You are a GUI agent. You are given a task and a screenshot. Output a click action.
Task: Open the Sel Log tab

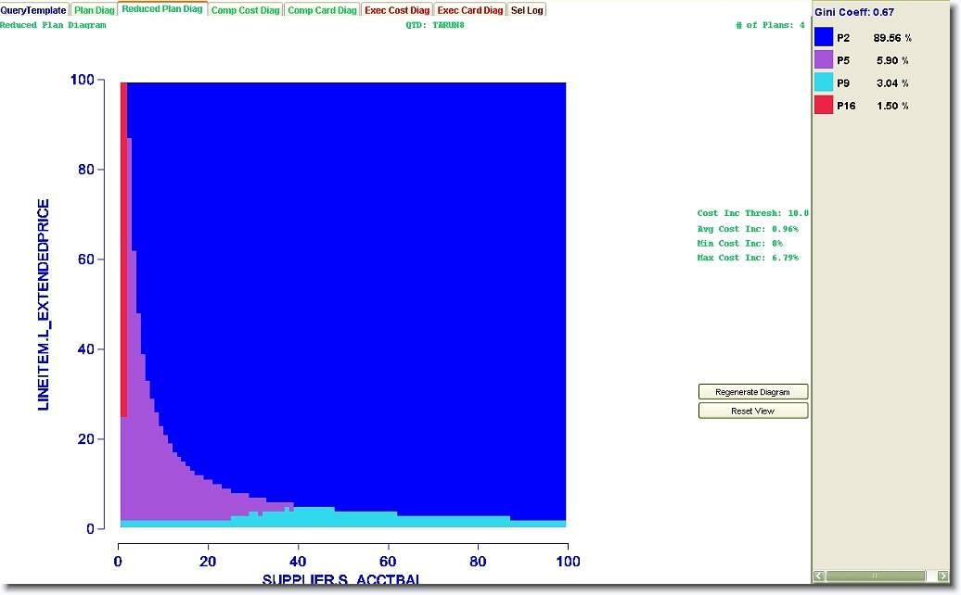click(x=527, y=10)
